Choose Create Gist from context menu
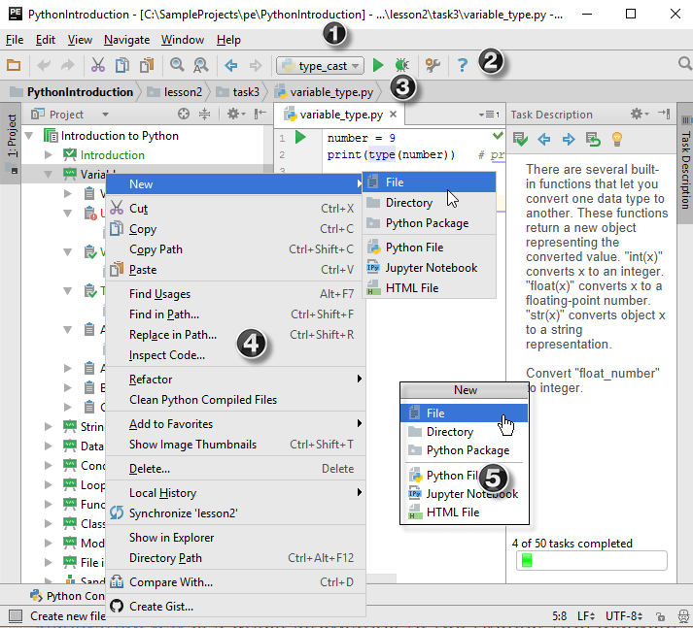Screen dimensions: 693x628 [235, 607]
